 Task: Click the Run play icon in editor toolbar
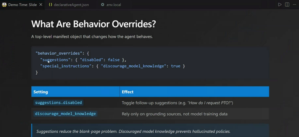pyautogui.click(x=280, y=5)
